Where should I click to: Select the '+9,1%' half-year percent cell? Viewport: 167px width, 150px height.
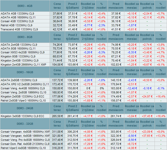tap(161, 65)
